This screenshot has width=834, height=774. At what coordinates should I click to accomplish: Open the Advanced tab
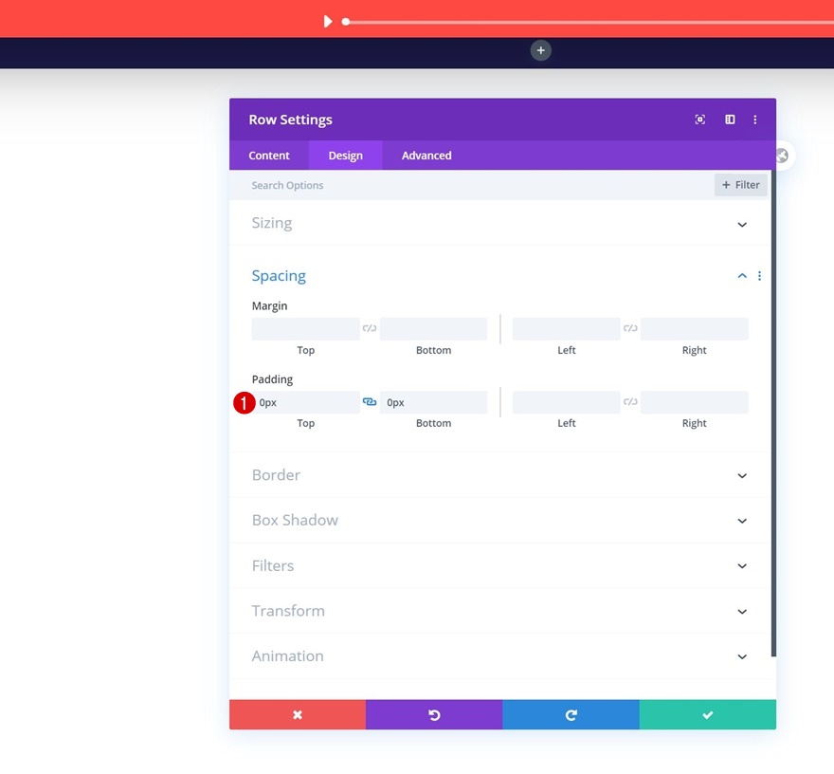pyautogui.click(x=426, y=156)
